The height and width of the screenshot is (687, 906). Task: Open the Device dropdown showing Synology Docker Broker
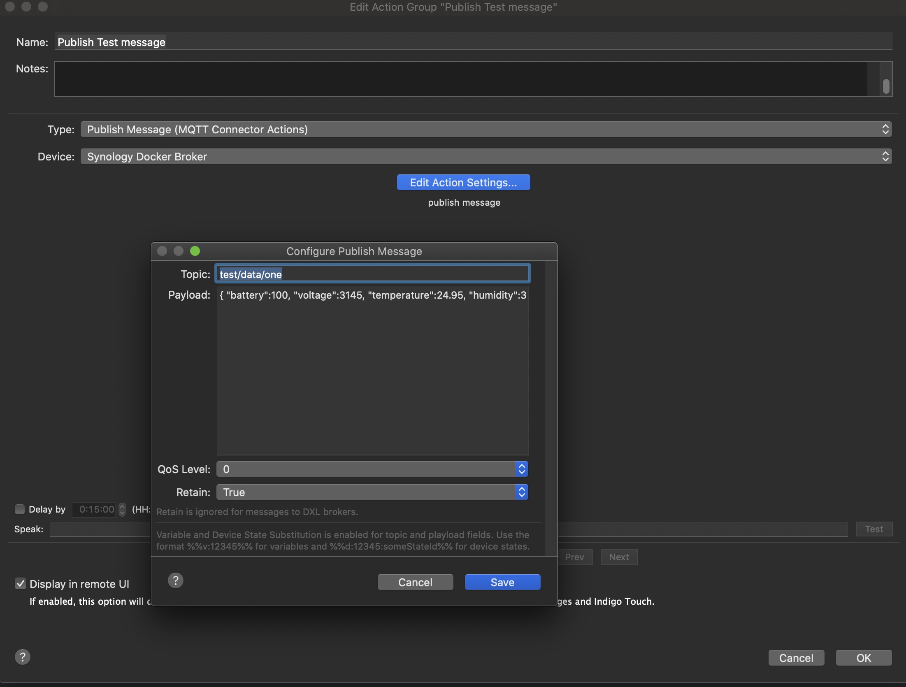tap(486, 156)
